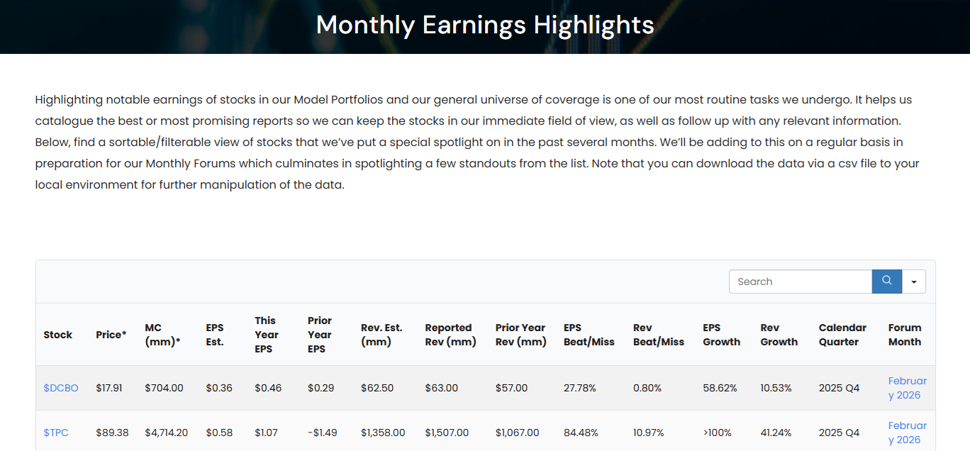Sort by EPS Est. column header
970x451 pixels.
click(x=215, y=335)
